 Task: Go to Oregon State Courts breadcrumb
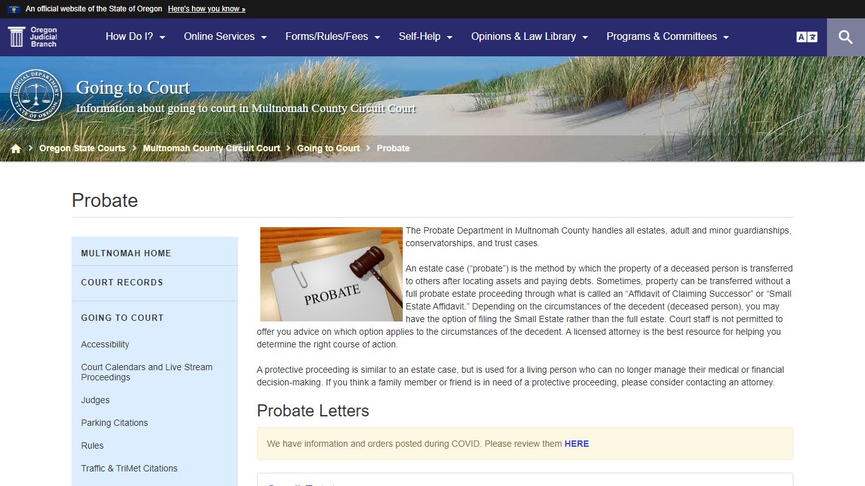(x=82, y=148)
